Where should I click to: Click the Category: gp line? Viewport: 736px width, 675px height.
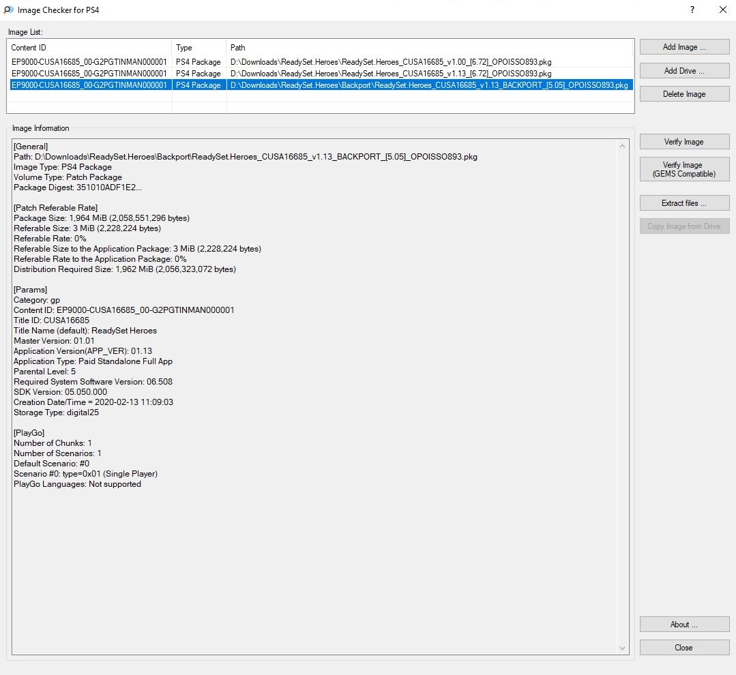click(x=37, y=300)
